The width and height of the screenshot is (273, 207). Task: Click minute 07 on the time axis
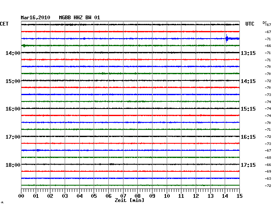123,196
